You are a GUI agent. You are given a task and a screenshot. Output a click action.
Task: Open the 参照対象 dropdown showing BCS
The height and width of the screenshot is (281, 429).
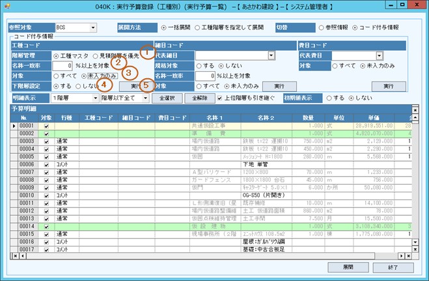pyautogui.click(x=94, y=28)
